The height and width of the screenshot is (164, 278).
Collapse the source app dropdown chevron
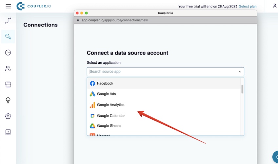(240, 72)
